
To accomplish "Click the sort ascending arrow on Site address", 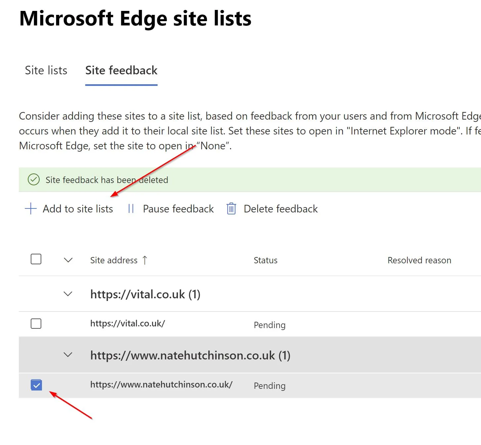I will [145, 260].
